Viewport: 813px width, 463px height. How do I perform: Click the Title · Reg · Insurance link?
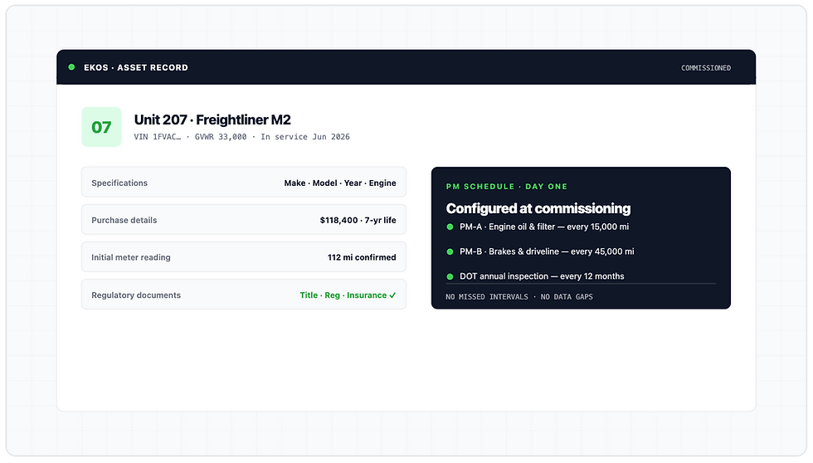point(348,295)
